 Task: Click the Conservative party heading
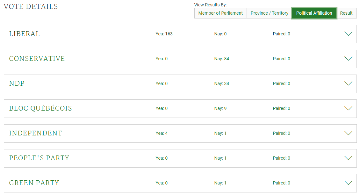tap(37, 59)
